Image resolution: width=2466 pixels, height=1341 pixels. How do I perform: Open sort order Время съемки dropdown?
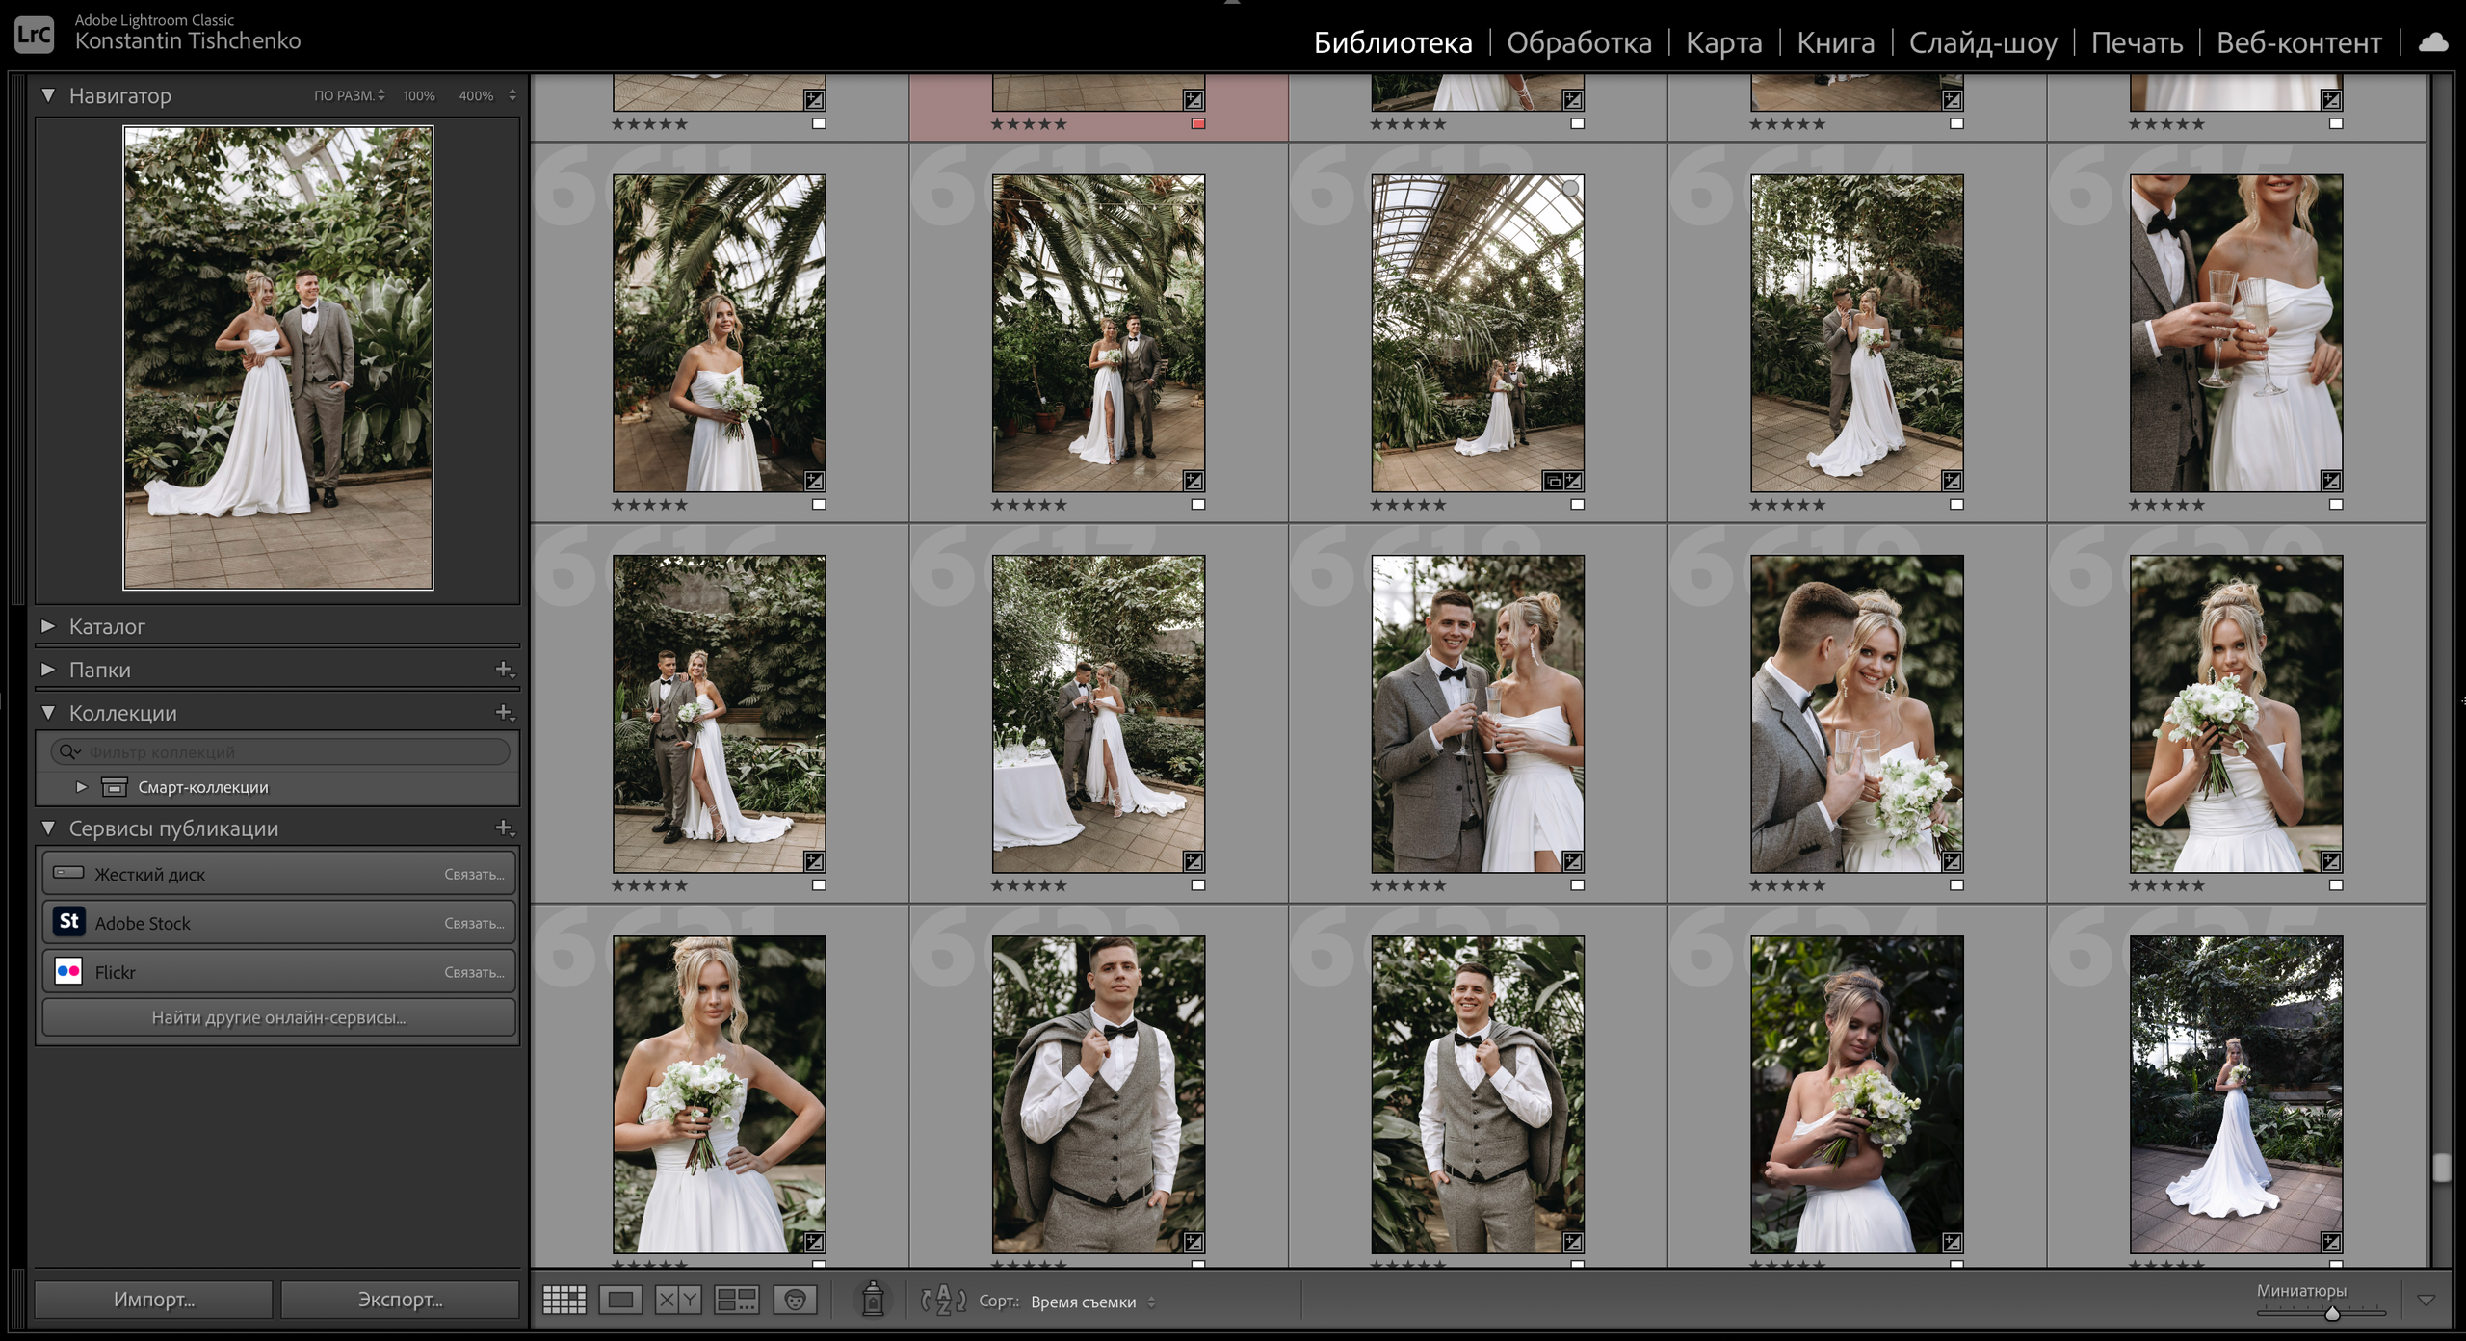coord(1092,1302)
